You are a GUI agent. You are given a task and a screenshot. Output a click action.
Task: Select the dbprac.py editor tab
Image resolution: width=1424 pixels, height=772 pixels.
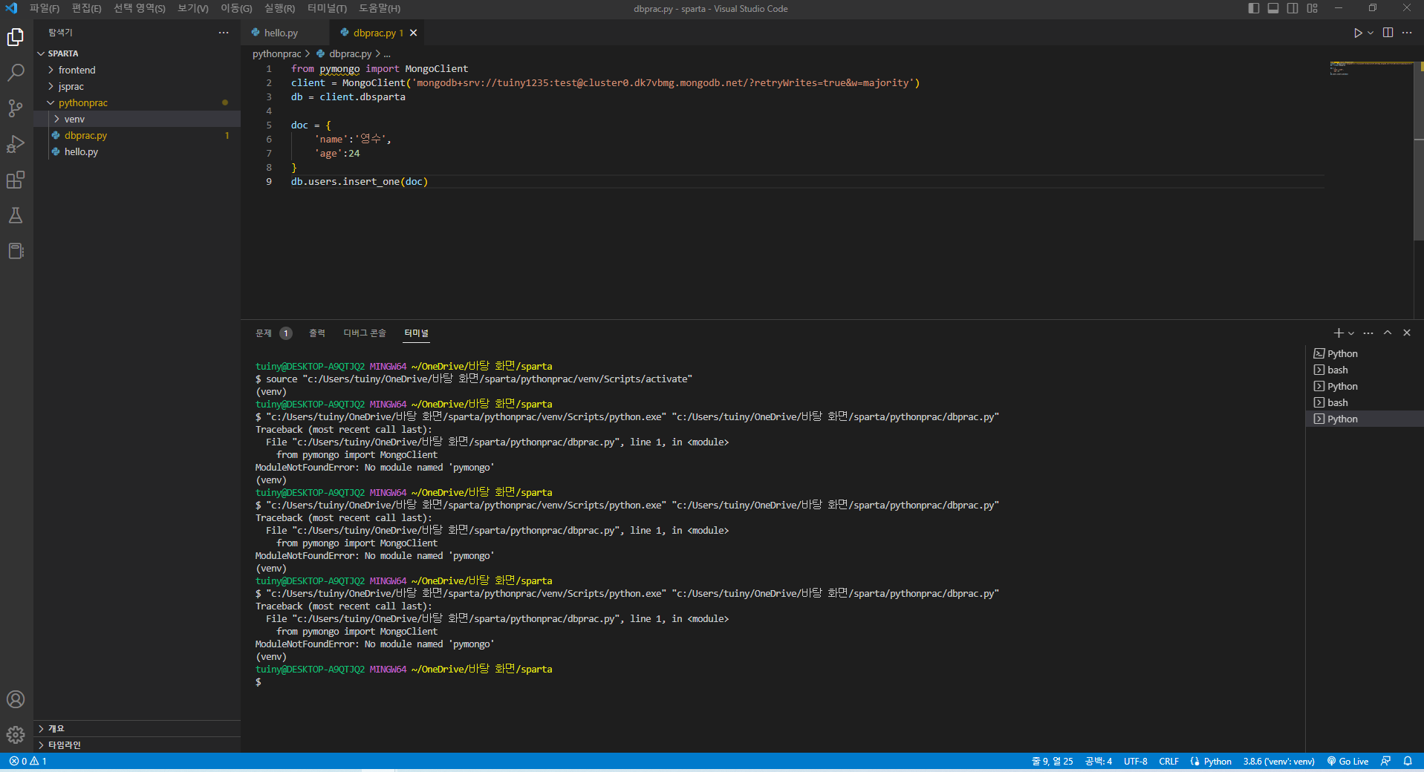pyautogui.click(x=377, y=33)
